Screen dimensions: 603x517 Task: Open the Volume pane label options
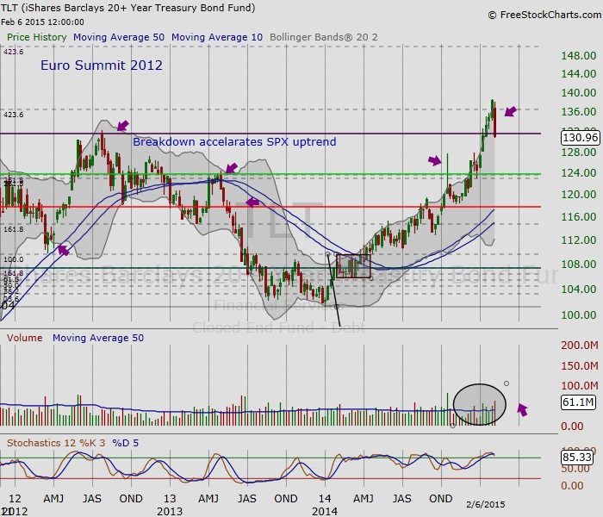coord(26,339)
